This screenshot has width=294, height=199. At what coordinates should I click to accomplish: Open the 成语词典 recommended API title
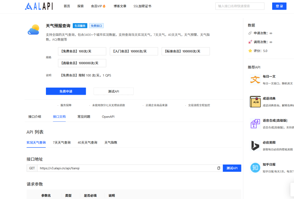(x=269, y=98)
